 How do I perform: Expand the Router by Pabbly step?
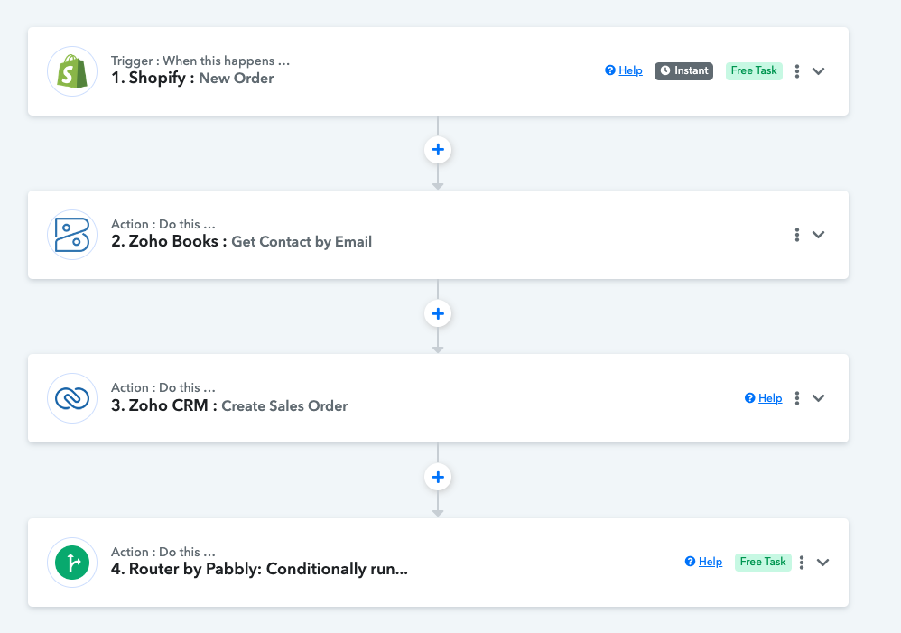coord(822,563)
